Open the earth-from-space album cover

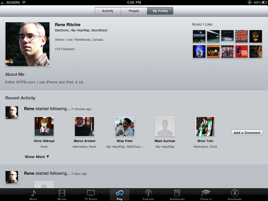[x=227, y=36]
